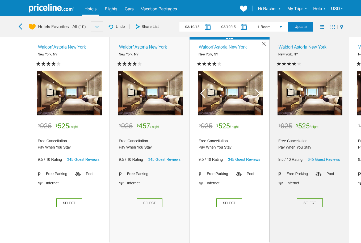Click the Undo circular arrow icon
Viewport: 361px width, 243px height.
click(111, 27)
